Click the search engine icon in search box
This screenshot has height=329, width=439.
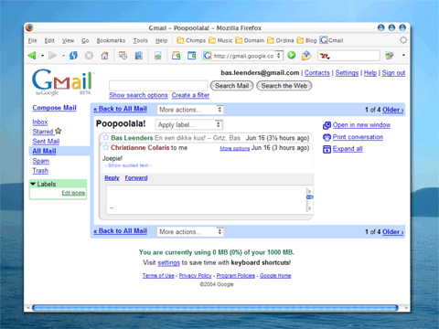click(x=325, y=56)
